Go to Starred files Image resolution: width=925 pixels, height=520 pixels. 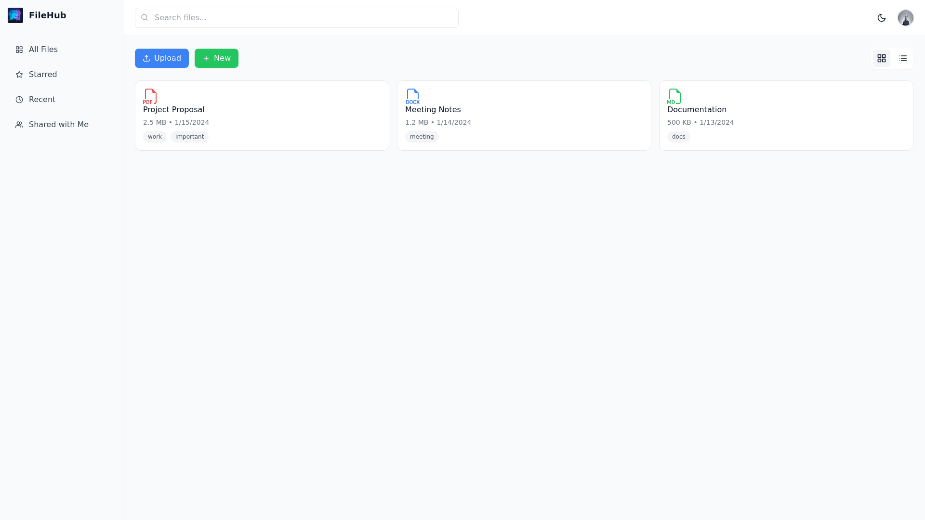pos(43,75)
